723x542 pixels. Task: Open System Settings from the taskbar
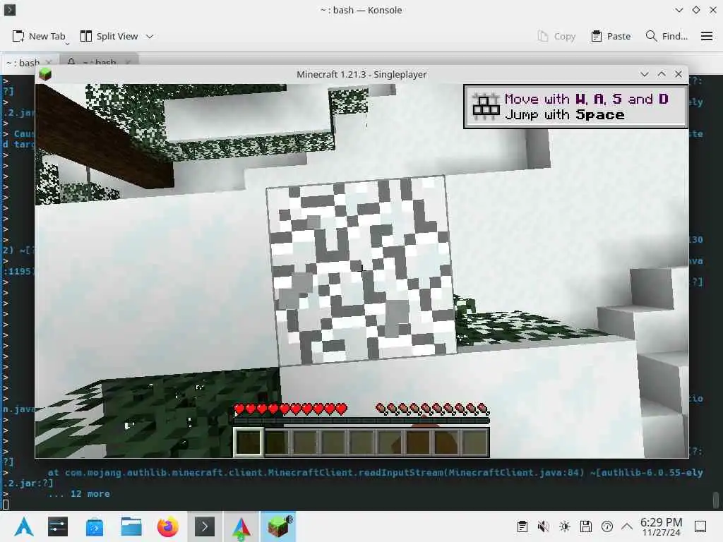click(58, 526)
